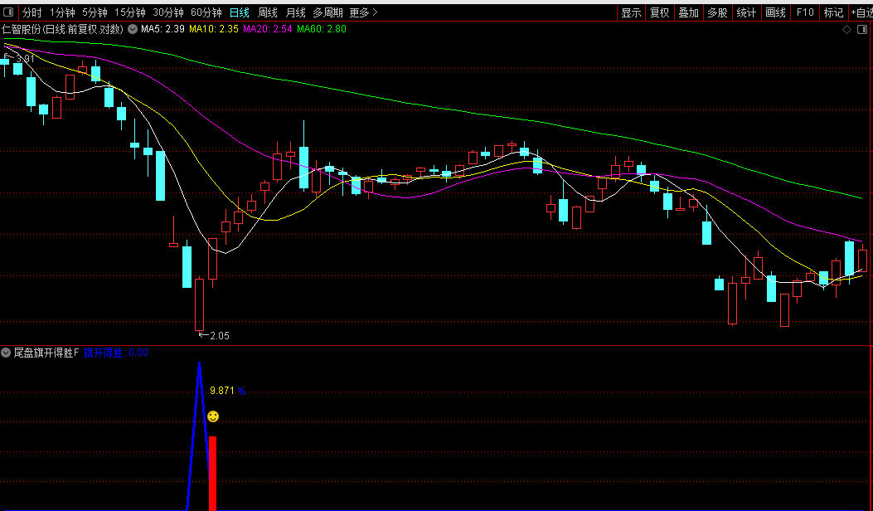Open the 复权 adjustment menu
Viewport: 873px width, 511px height.
[660, 12]
